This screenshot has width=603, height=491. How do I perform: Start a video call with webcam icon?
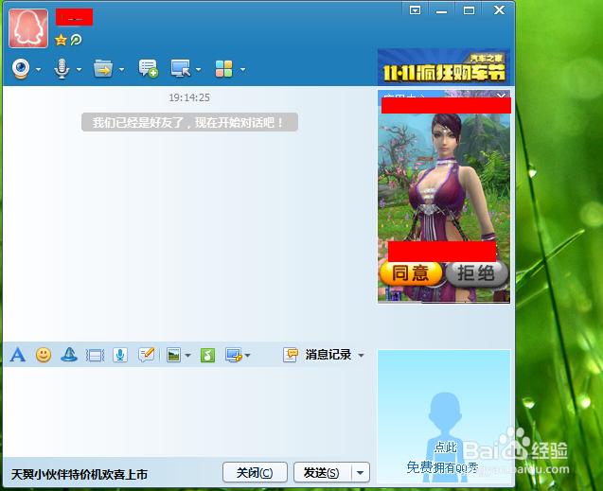21,68
